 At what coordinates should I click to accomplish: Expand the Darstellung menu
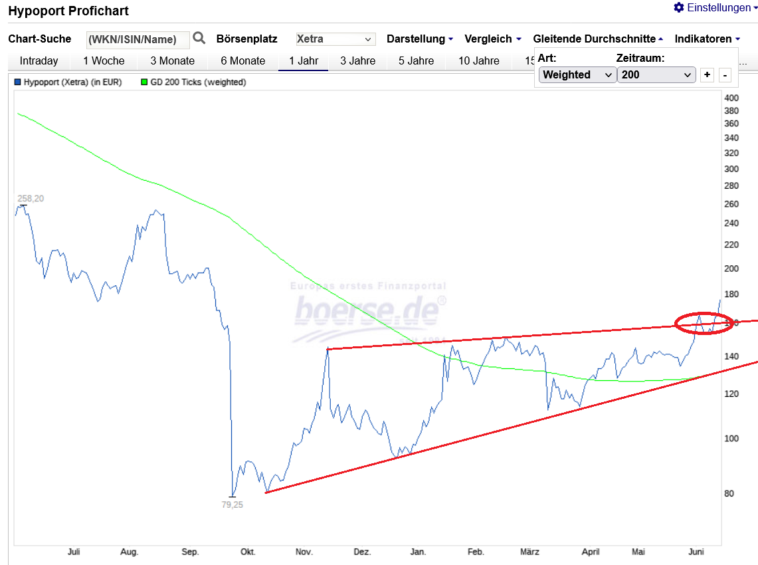(420, 39)
